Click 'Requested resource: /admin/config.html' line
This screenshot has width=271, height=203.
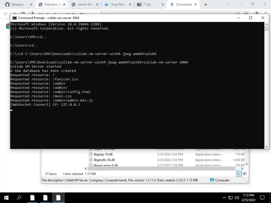50,92
